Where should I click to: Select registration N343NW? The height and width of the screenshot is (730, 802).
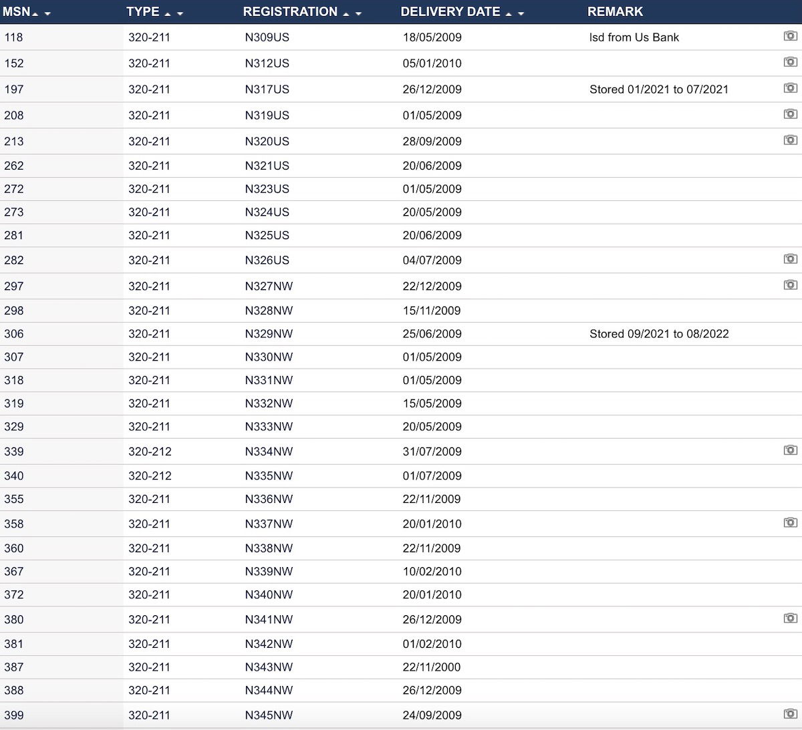(269, 667)
